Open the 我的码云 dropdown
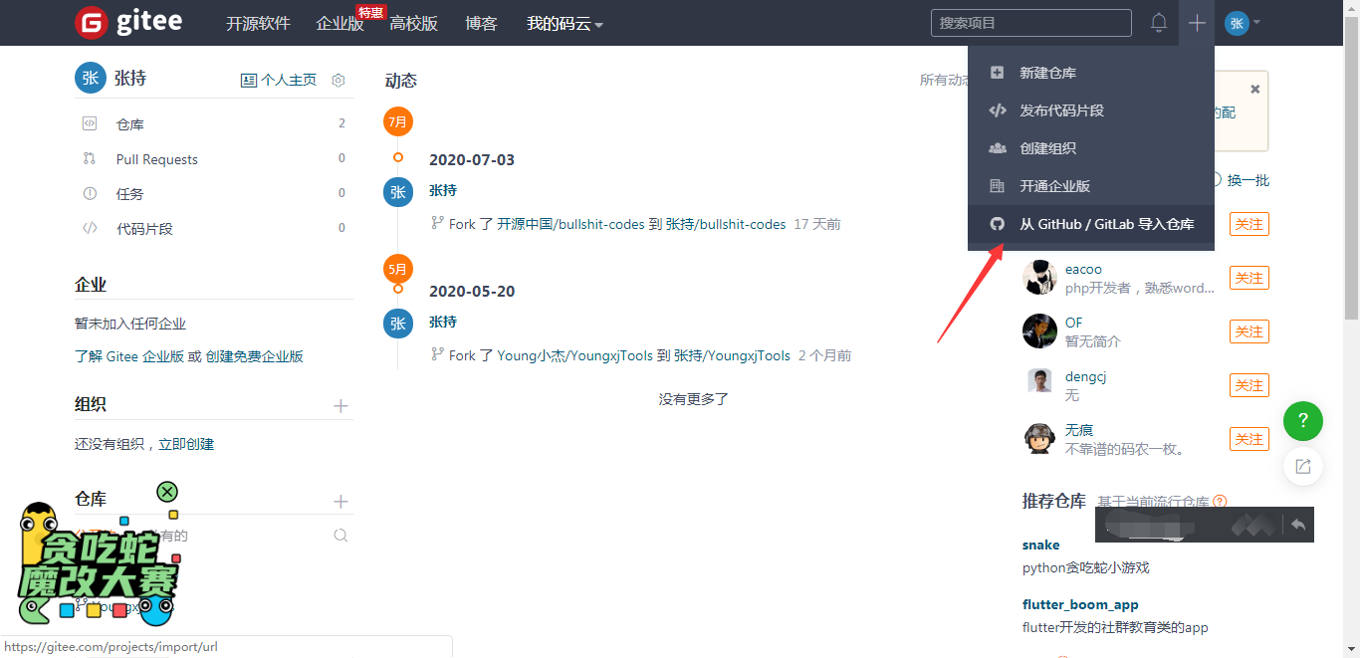 (565, 23)
